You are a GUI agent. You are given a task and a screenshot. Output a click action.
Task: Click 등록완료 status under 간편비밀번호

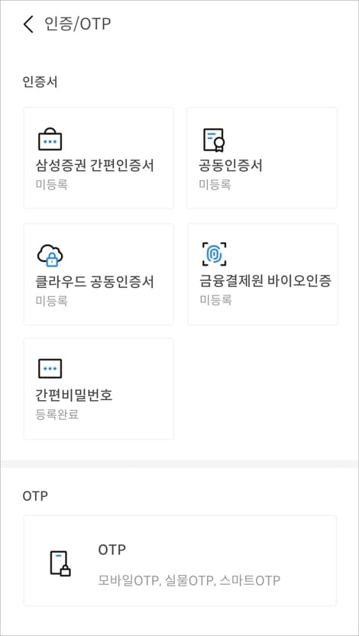point(57,415)
